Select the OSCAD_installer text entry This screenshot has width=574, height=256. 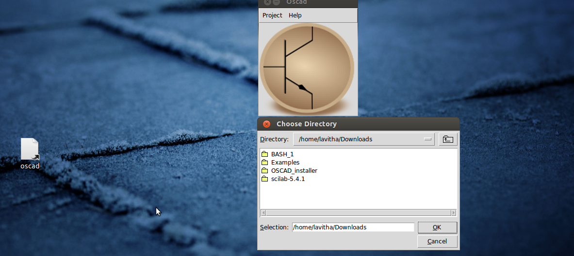click(294, 170)
